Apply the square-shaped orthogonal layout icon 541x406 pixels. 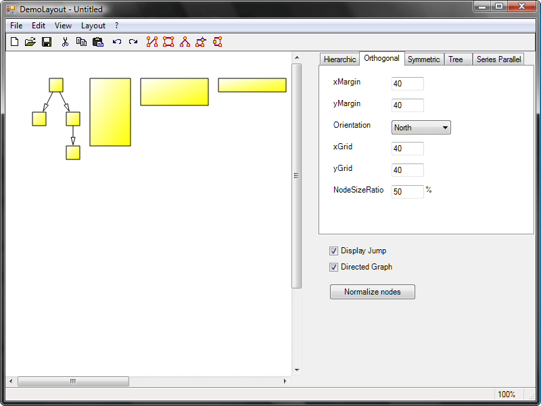168,42
